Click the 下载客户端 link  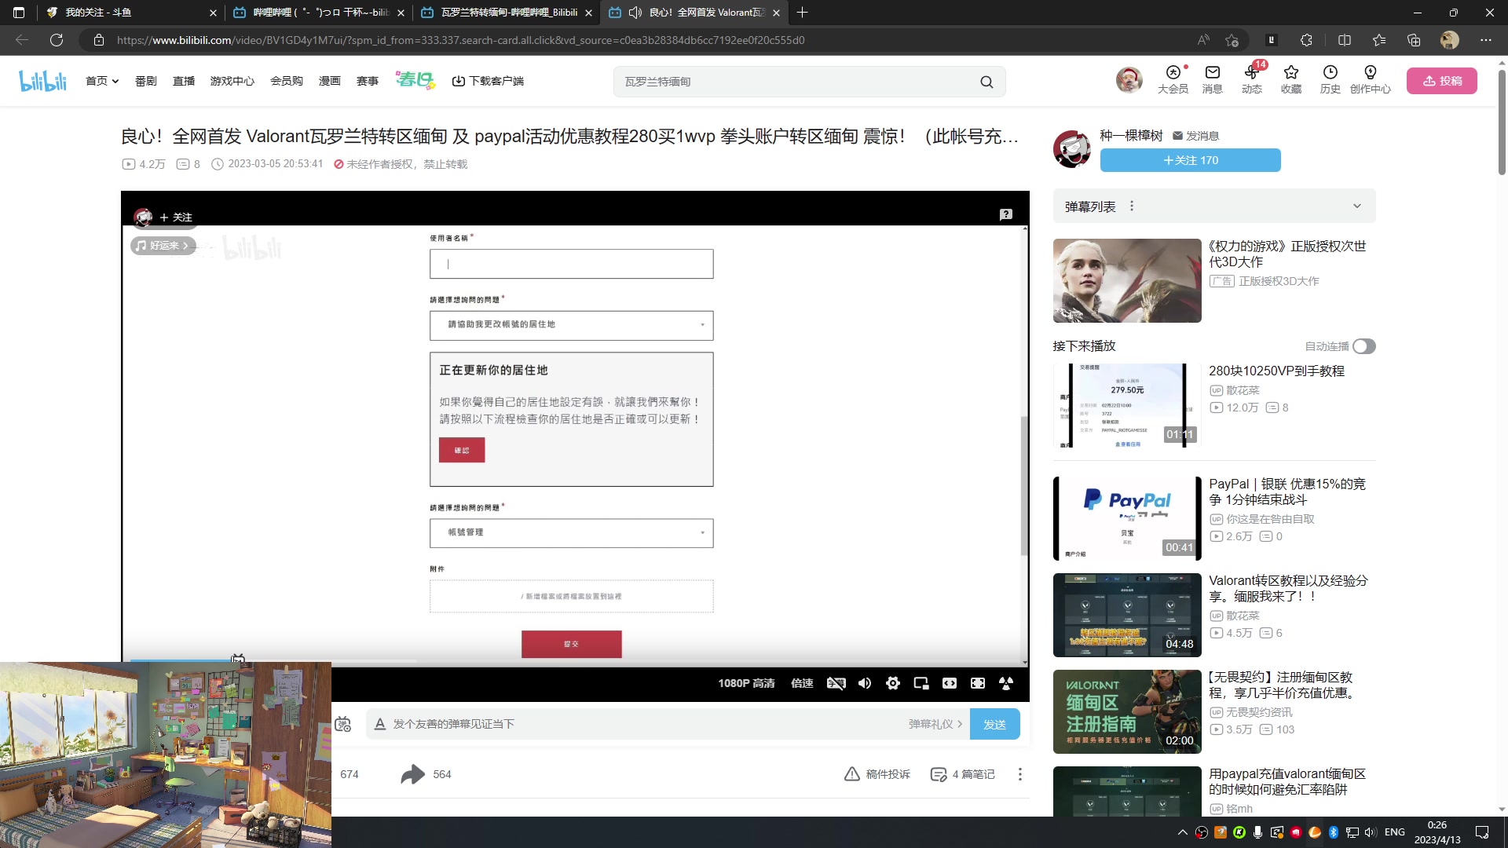[x=488, y=81]
